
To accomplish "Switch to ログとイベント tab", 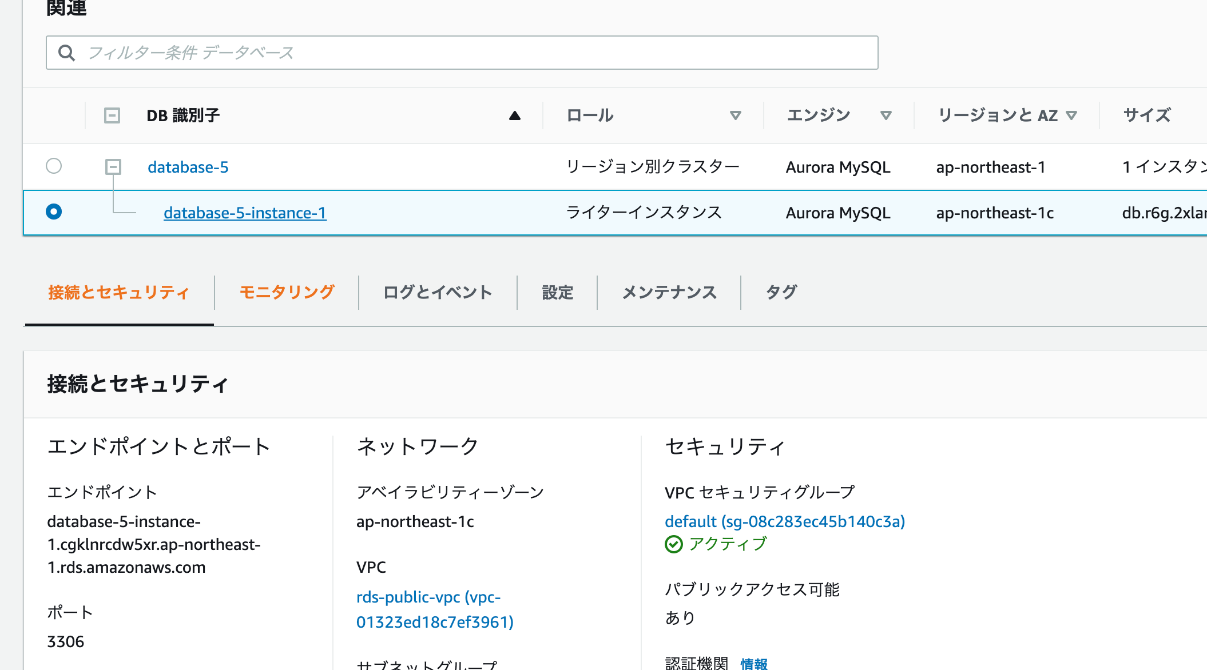I will 438,292.
